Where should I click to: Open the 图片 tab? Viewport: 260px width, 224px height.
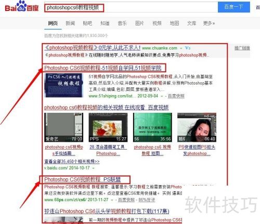(139, 23)
